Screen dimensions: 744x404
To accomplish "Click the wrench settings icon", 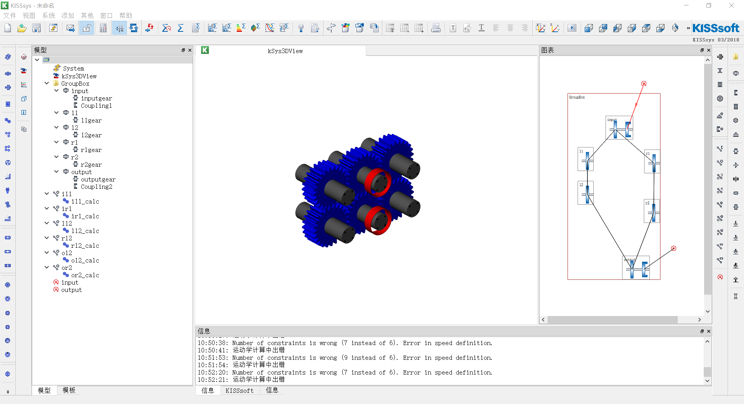I will (x=301, y=28).
